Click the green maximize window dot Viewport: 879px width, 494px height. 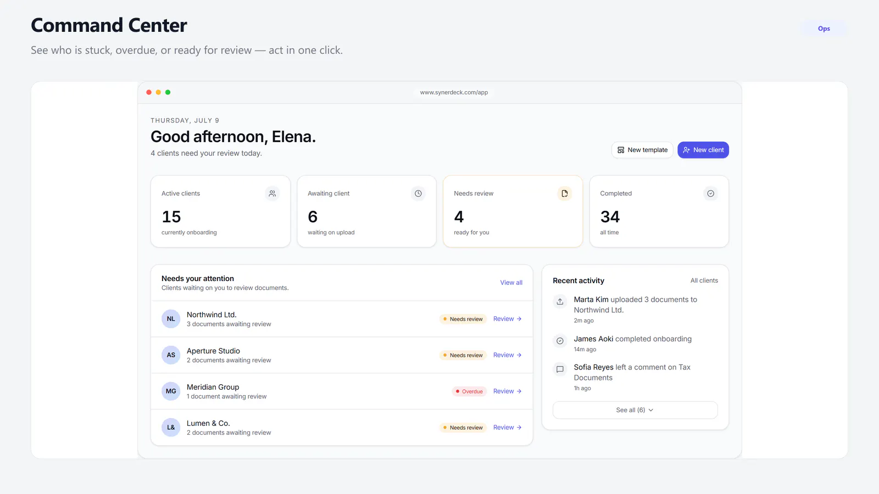click(x=168, y=92)
